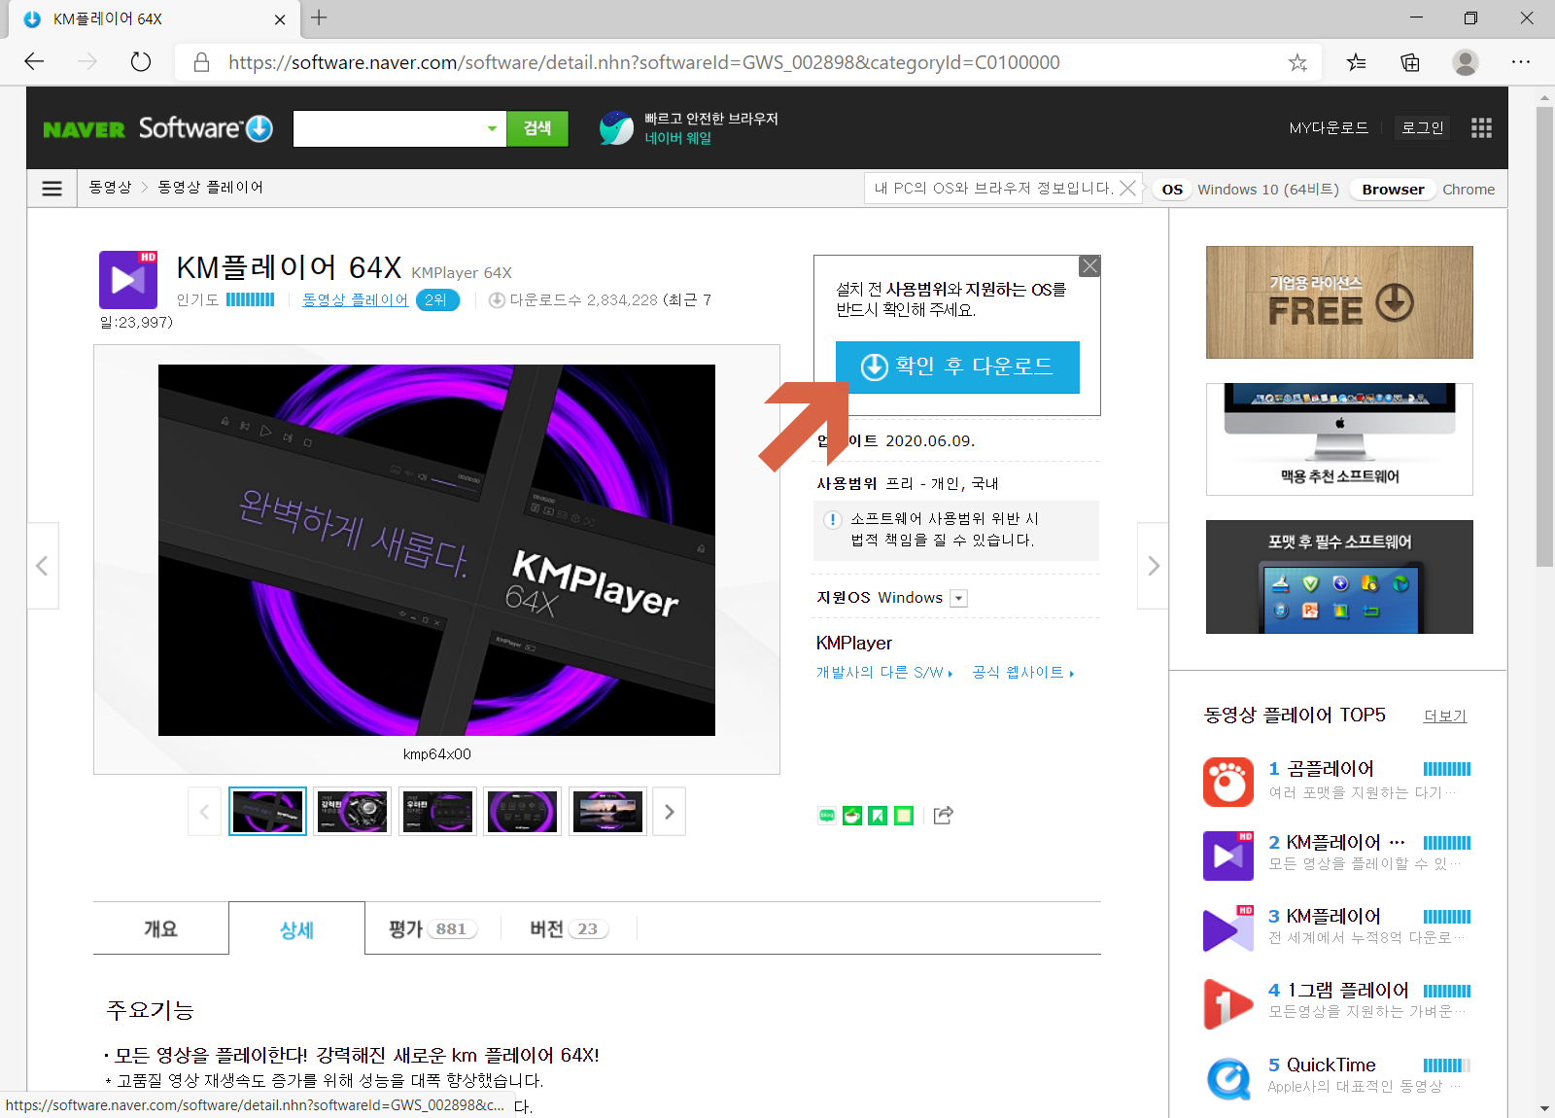Screen dimensions: 1555x1118
Task: Open 개발사의 다른 S/W link
Action: click(884, 673)
